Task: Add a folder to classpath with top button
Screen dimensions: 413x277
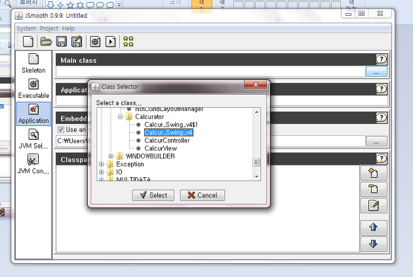Action: [374, 173]
